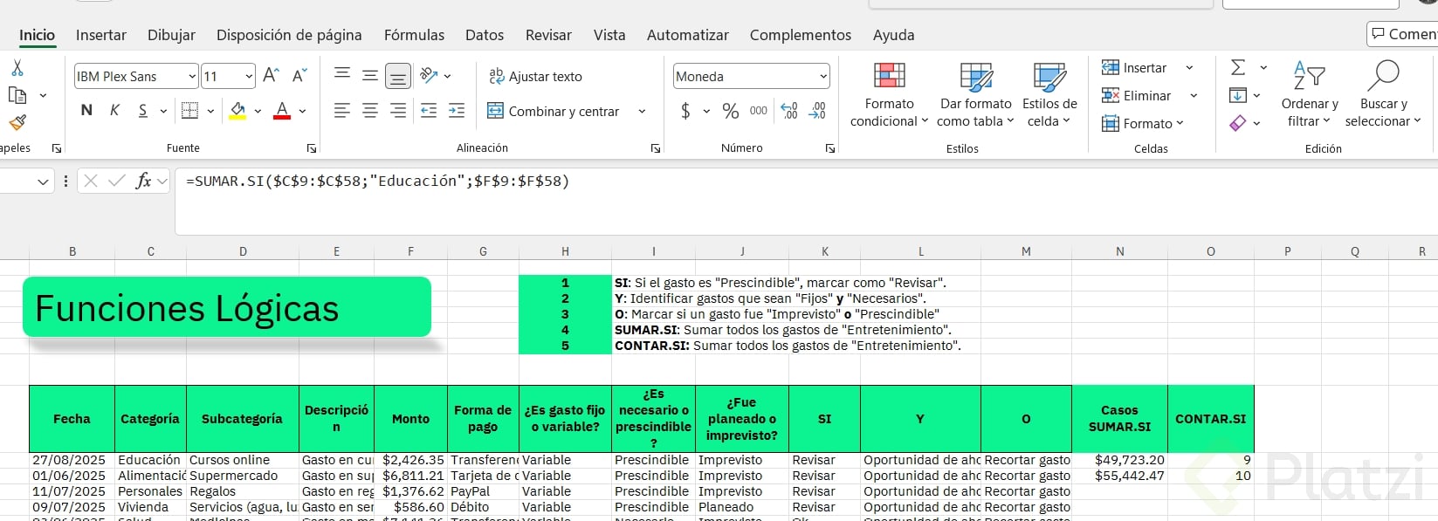Select column header N
1438x521 pixels.
1120,251
